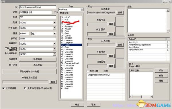Click the female 世界模型 path field
This screenshot has height=109, width=172.
101,45
